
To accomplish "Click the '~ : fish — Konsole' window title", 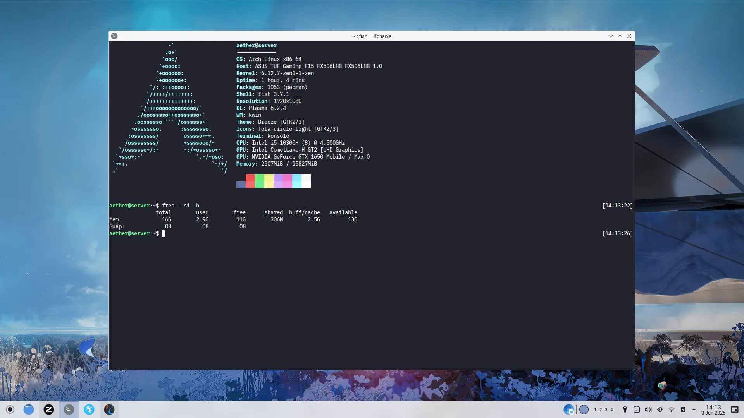I will 372,36.
